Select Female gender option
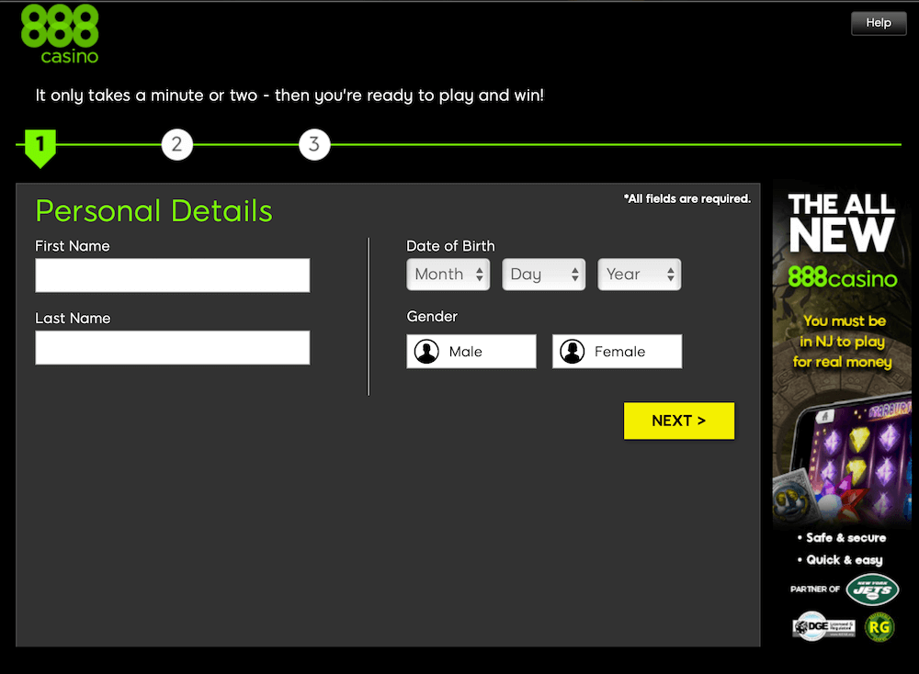The height and width of the screenshot is (674, 919). tap(618, 352)
